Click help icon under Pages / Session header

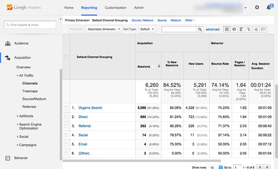pyautogui.click(x=240, y=69)
